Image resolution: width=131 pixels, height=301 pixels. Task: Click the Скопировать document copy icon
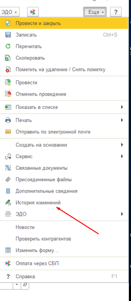[8, 58]
